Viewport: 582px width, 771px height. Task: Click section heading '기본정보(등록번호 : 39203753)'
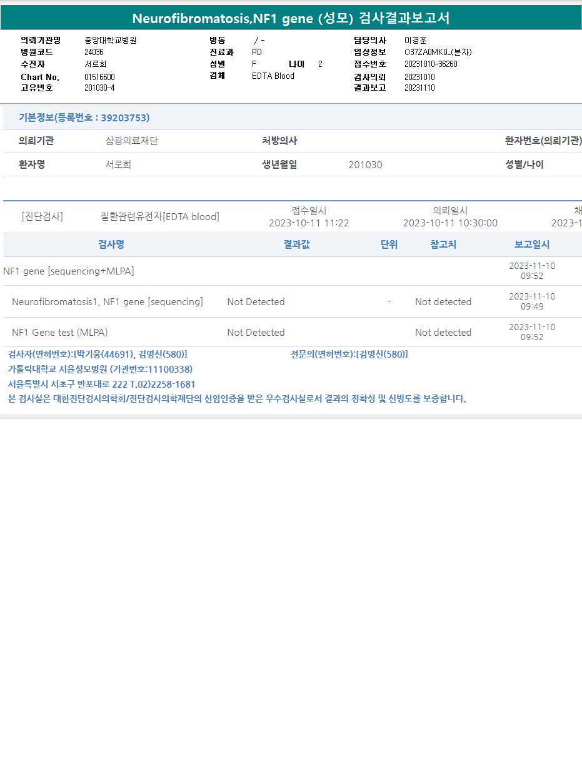[84, 118]
